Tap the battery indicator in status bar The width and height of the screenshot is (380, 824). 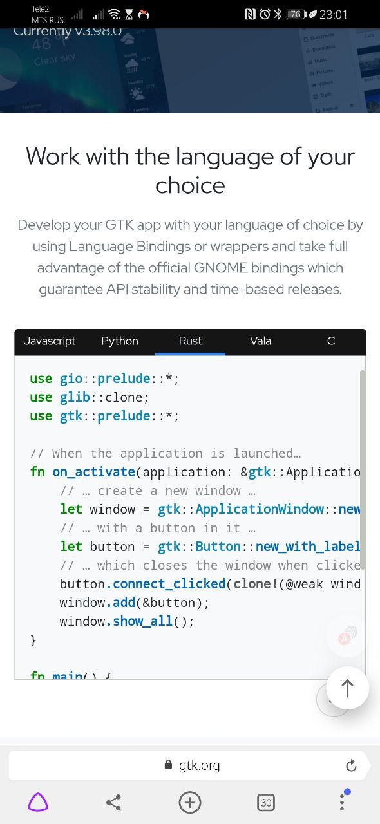click(296, 14)
